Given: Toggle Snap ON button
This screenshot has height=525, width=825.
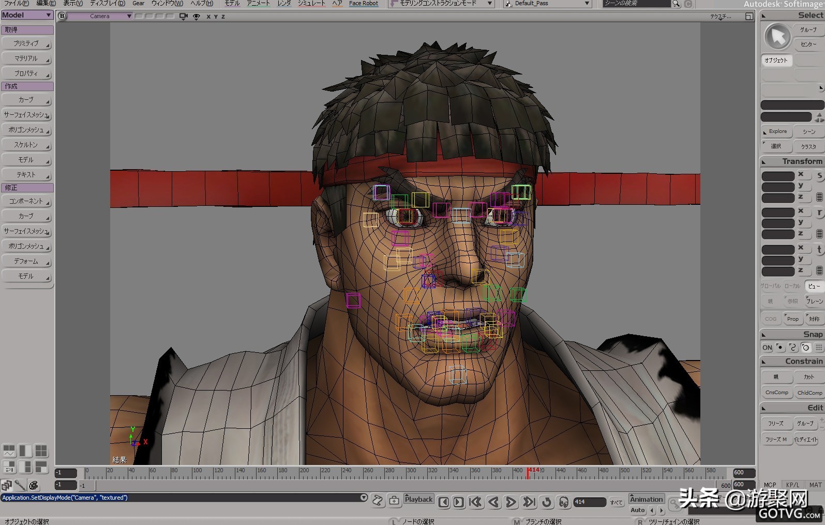Looking at the screenshot, I should tap(767, 348).
